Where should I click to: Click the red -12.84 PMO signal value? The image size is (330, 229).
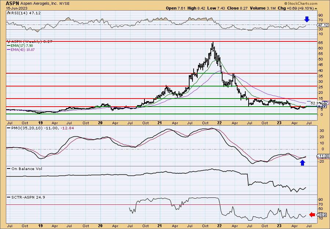pos(67,128)
